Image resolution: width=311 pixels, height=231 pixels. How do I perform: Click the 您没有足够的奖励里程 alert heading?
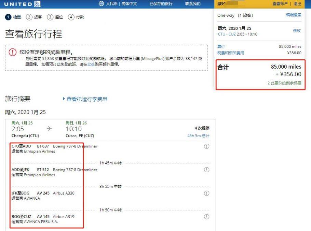coord(46,52)
